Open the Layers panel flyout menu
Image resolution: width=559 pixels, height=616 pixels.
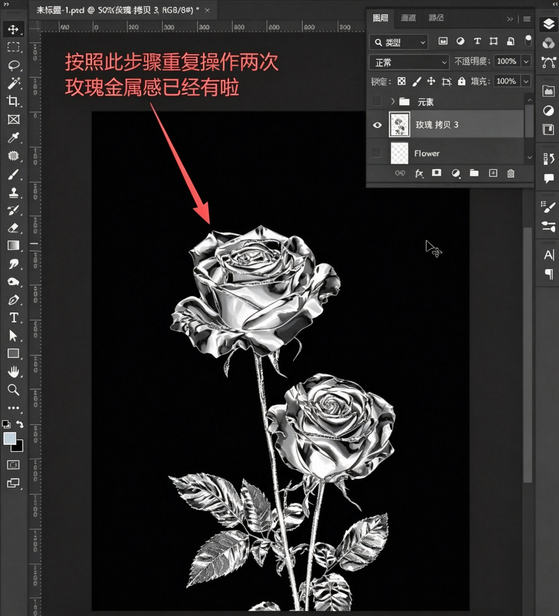click(526, 19)
